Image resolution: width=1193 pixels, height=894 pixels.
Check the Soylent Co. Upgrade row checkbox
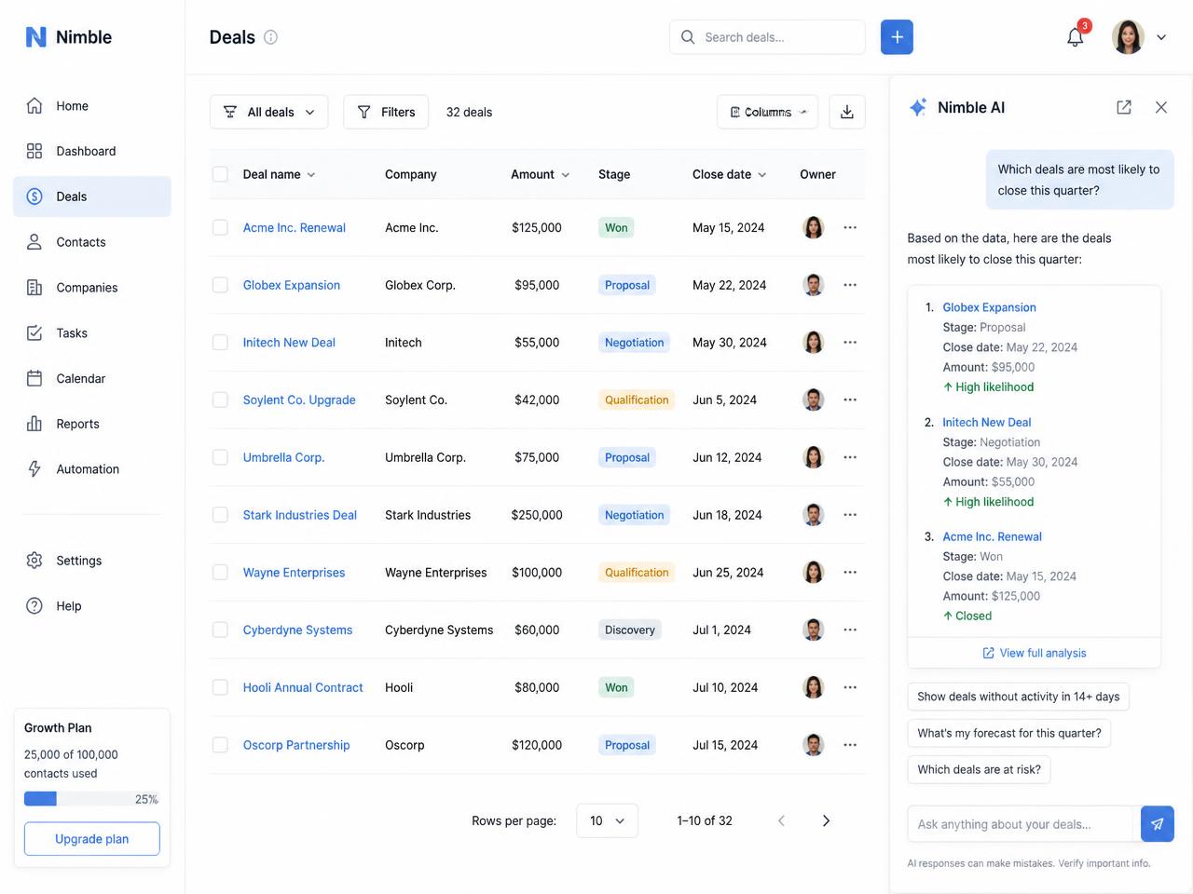coord(220,400)
